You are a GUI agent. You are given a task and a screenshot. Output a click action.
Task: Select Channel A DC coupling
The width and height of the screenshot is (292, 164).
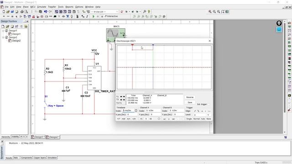tap(151, 119)
